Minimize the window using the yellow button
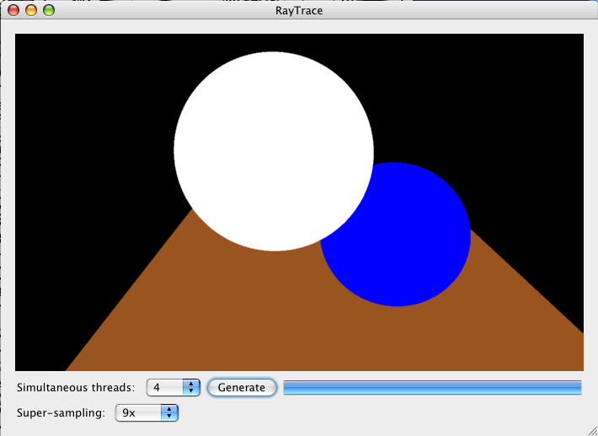Viewport: 598px width, 436px height. click(31, 11)
